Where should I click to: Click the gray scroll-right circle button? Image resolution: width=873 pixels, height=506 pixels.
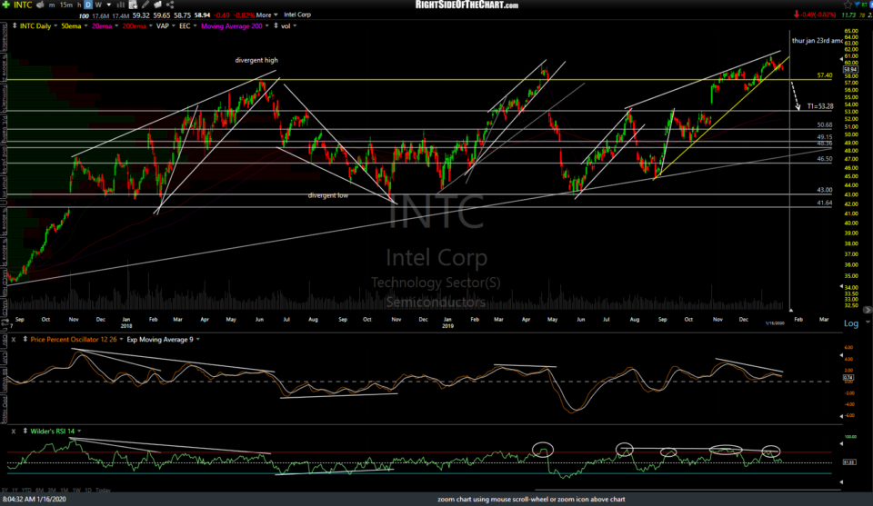click(868, 310)
